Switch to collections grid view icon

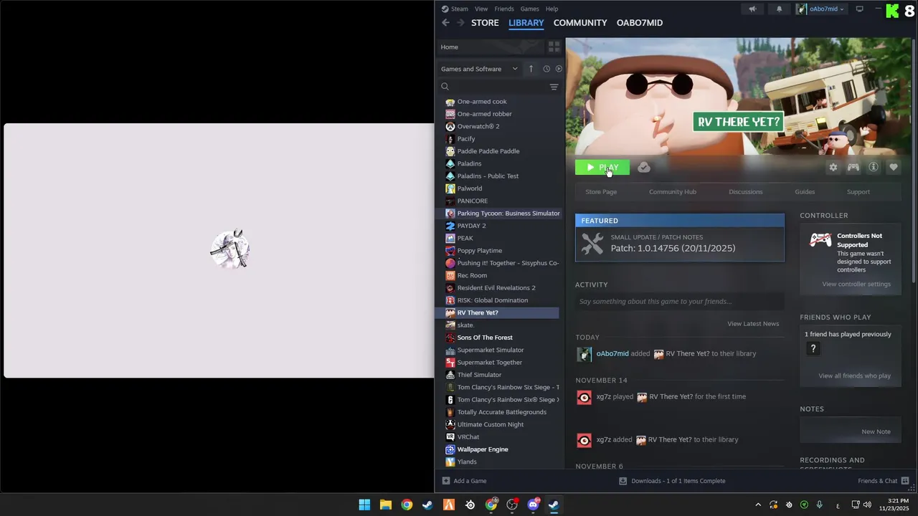click(x=554, y=47)
